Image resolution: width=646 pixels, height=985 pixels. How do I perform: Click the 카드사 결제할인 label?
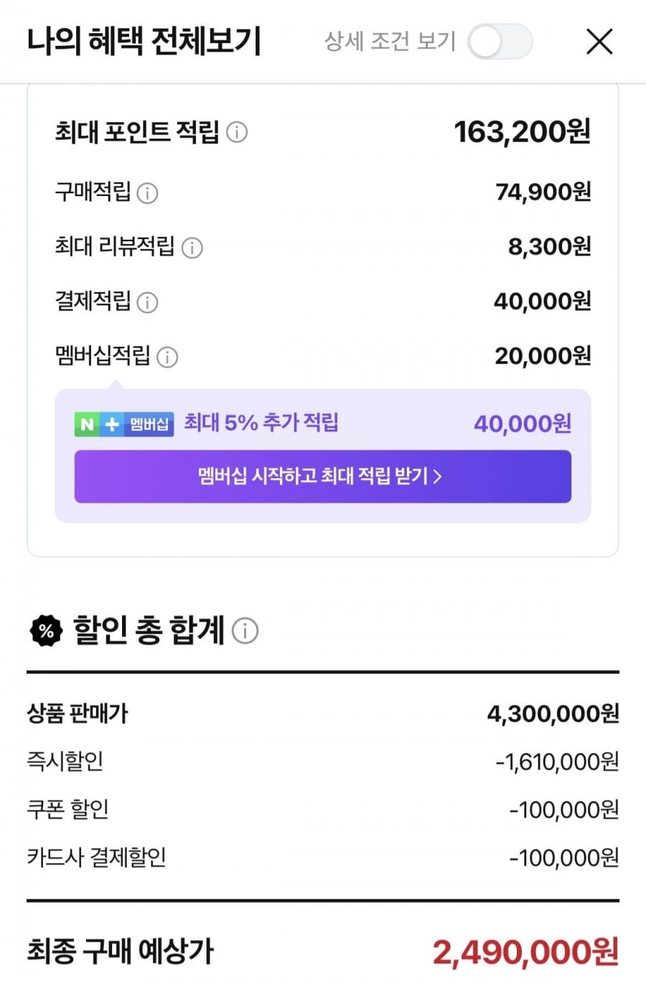click(x=97, y=857)
